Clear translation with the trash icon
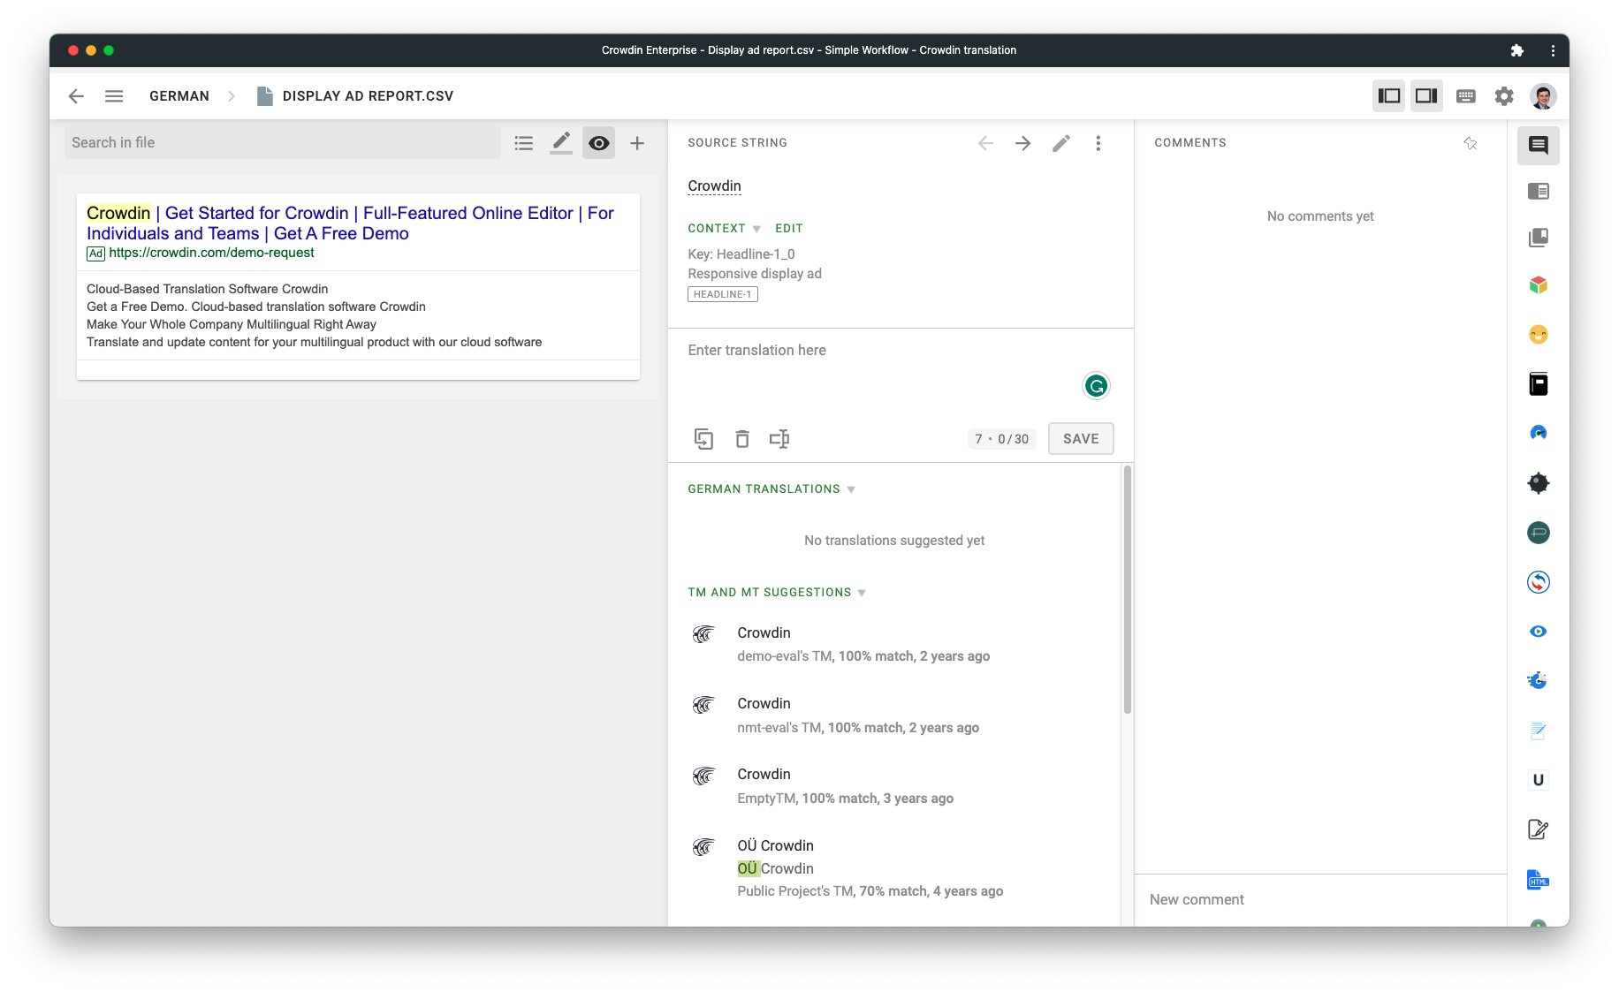 (x=742, y=439)
